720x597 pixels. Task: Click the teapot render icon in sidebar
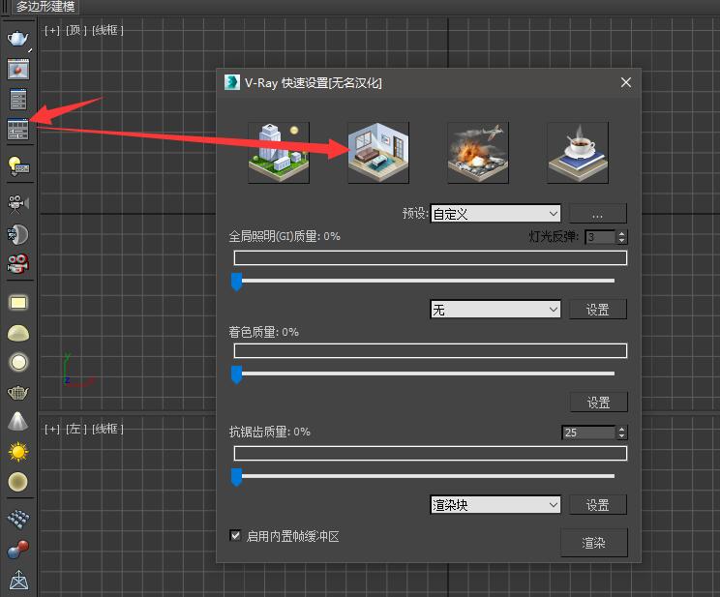point(18,39)
